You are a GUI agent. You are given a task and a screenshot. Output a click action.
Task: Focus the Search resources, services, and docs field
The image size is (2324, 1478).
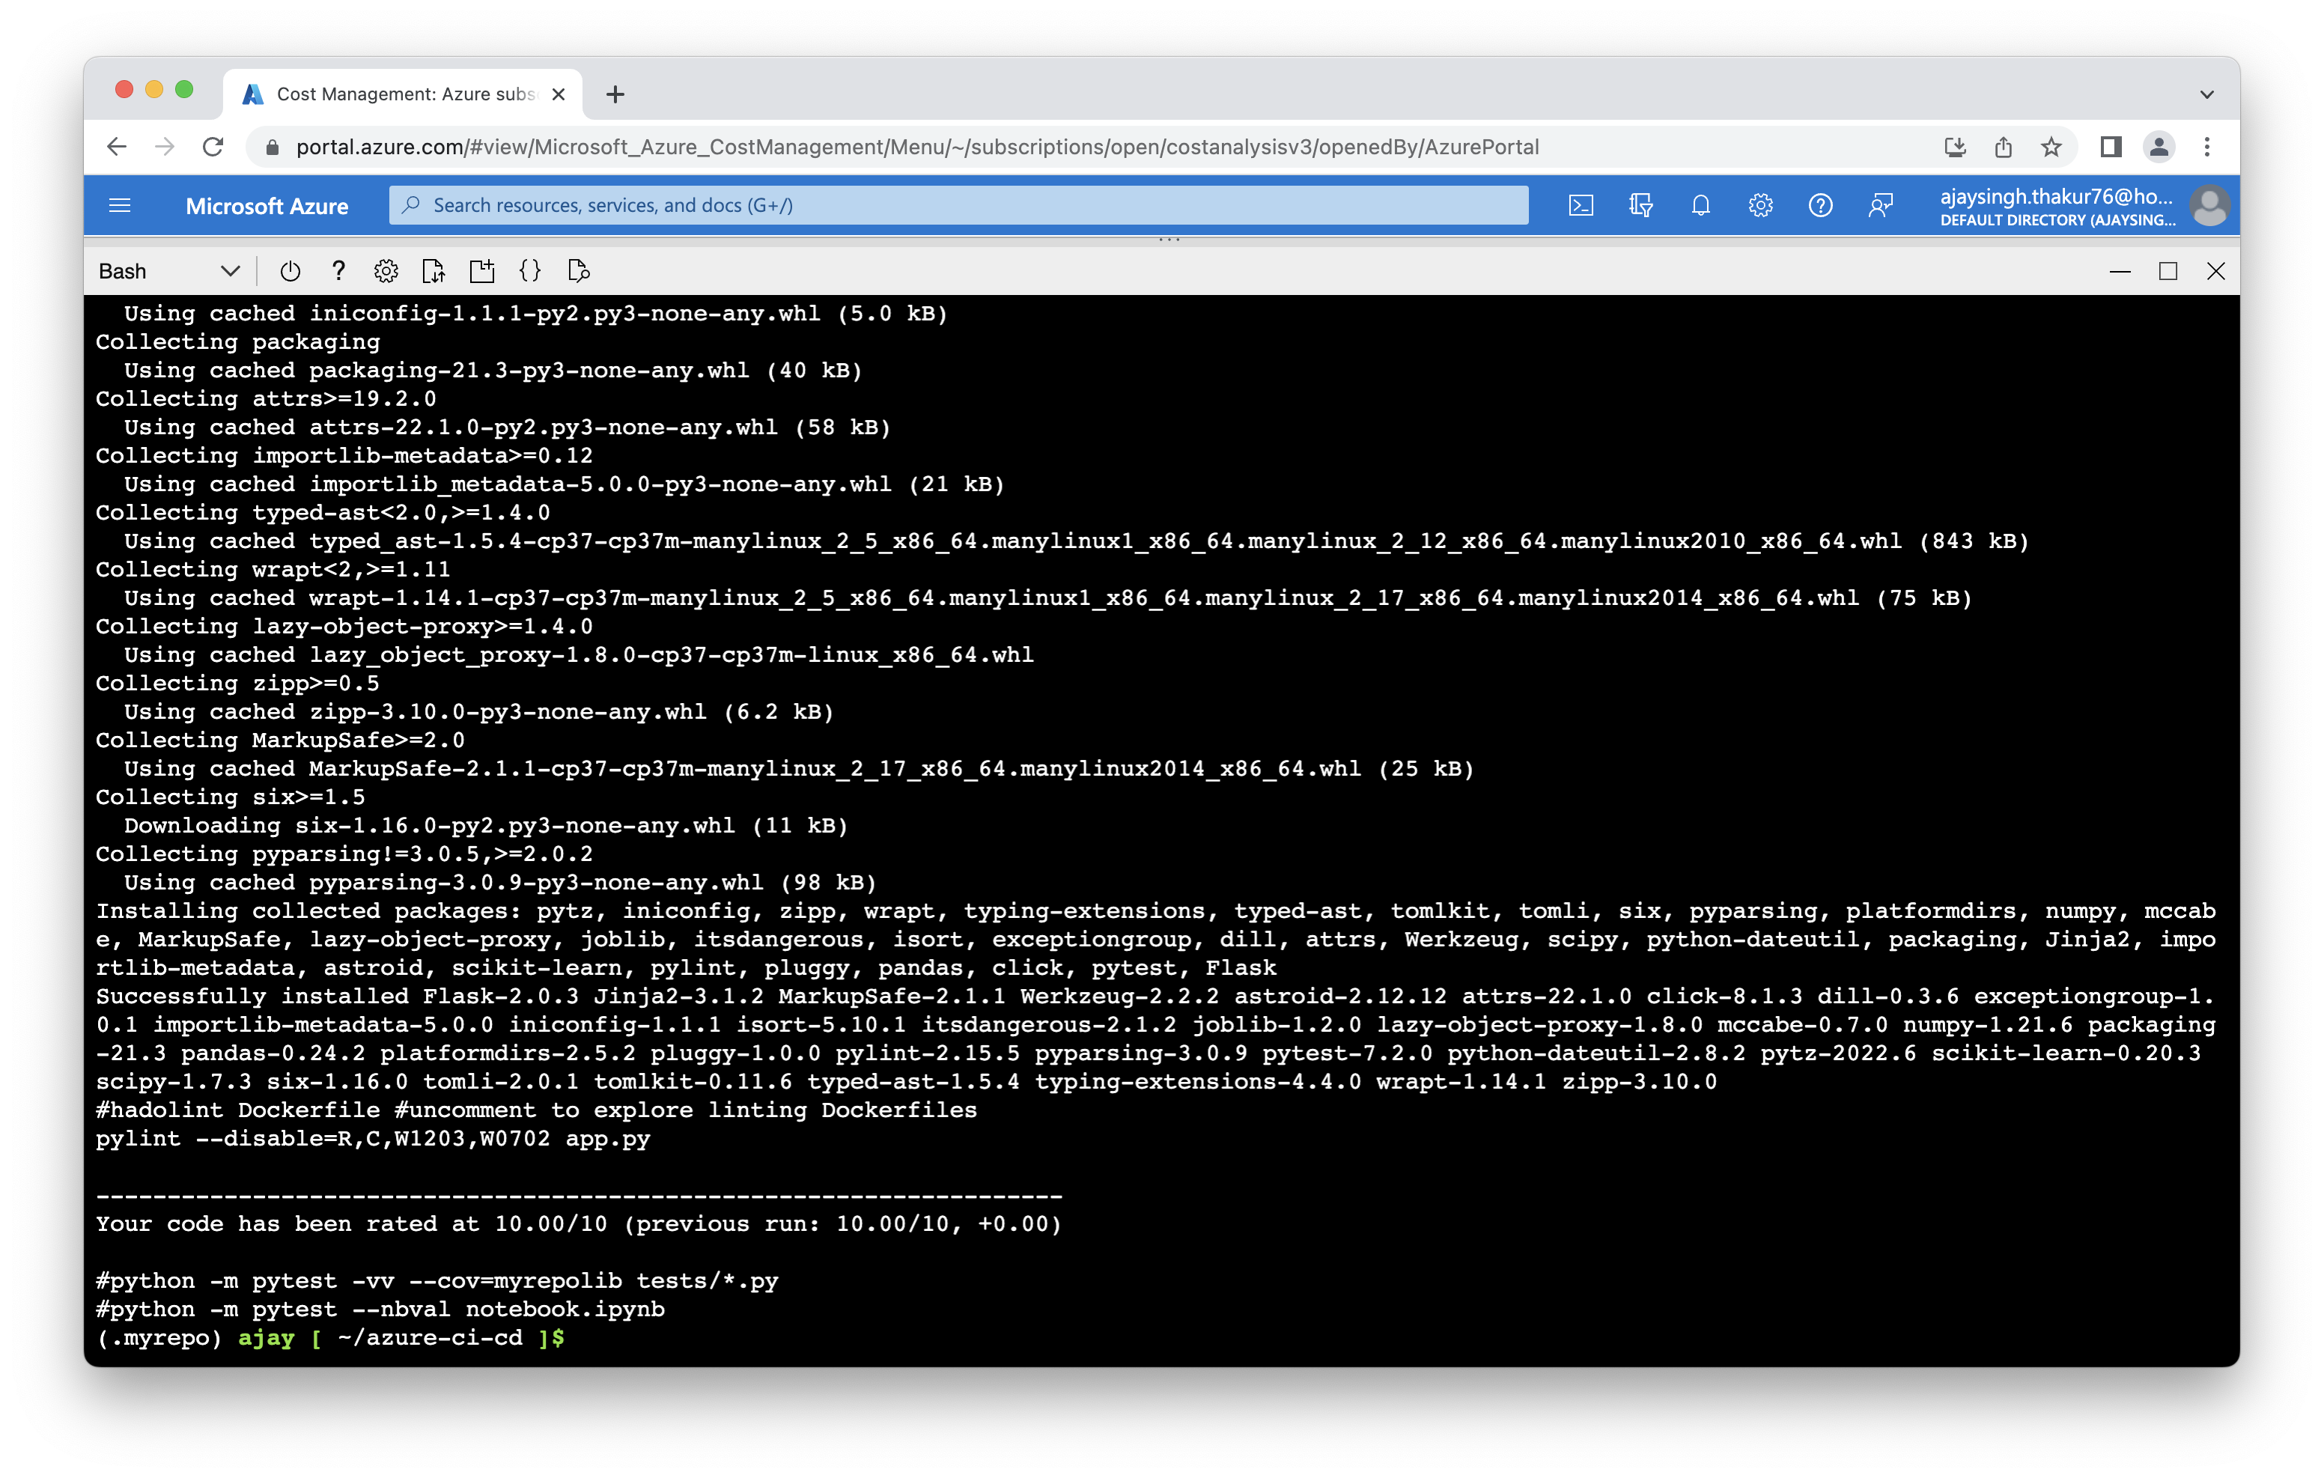[958, 206]
